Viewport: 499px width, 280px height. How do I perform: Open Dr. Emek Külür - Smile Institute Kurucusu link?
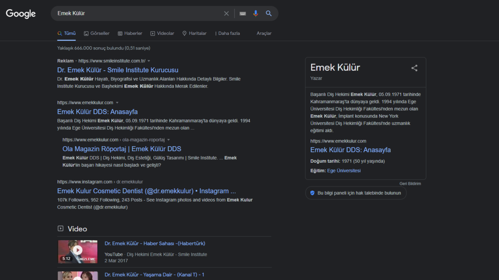[x=118, y=70]
